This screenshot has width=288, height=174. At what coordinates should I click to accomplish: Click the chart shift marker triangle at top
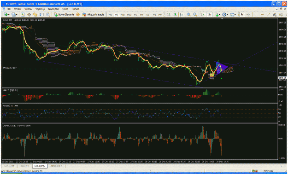pyautogui.click(x=222, y=19)
